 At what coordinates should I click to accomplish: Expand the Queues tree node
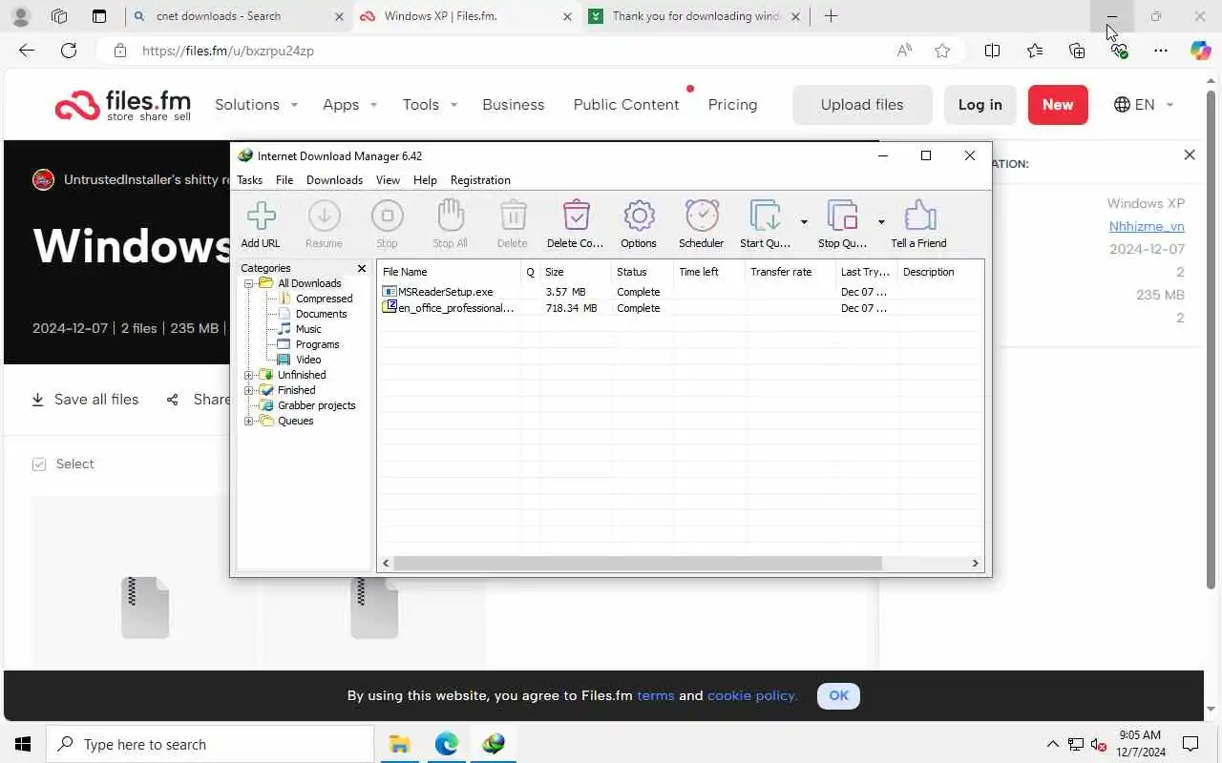(x=249, y=421)
